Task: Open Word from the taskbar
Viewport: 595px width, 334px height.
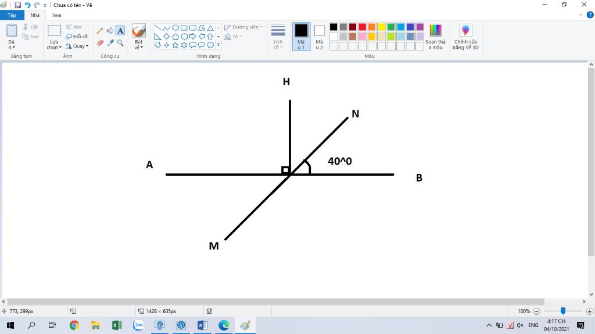Action: coord(202,325)
